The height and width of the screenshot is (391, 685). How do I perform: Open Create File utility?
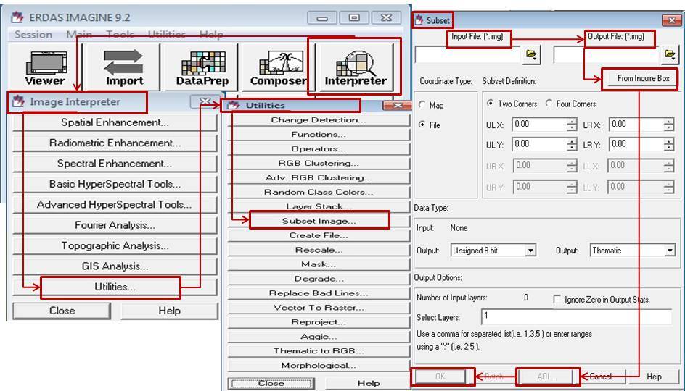tap(319, 235)
